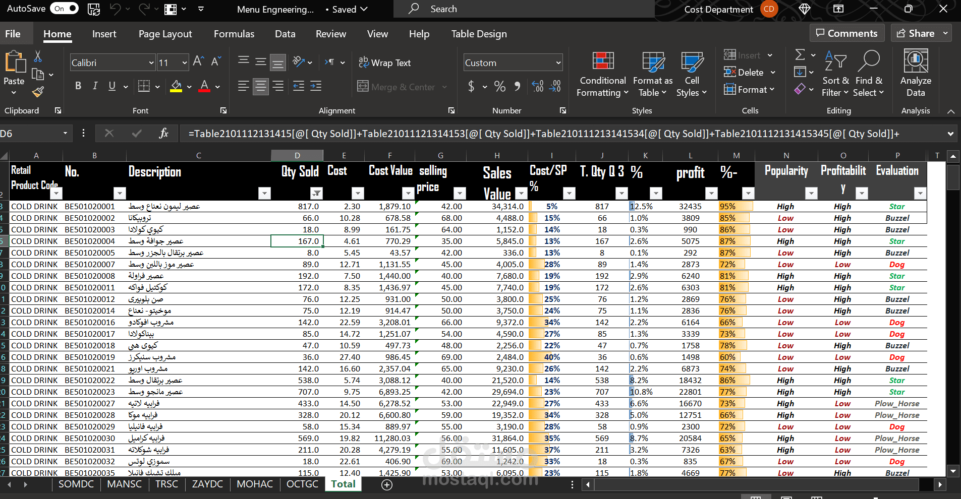Open the Qty Sold column filter

click(x=316, y=193)
